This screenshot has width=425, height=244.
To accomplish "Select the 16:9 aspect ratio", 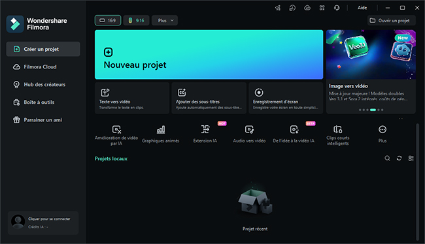I will coord(108,21).
